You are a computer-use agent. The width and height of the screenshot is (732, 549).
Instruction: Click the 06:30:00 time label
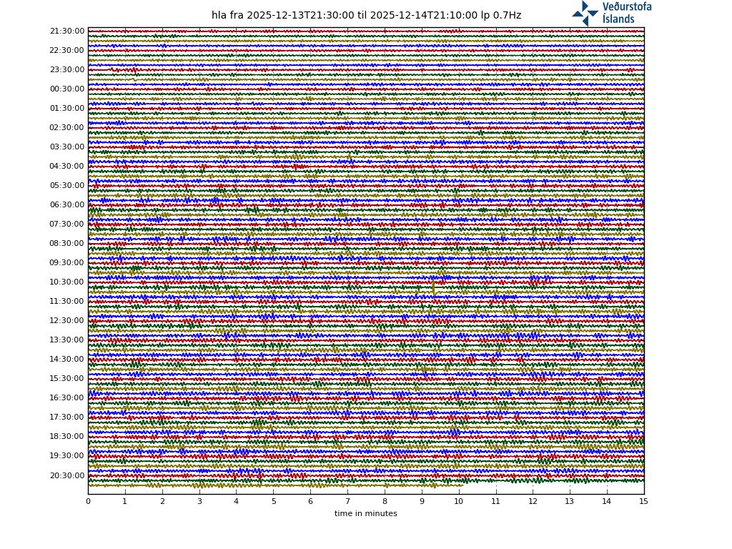(67, 205)
